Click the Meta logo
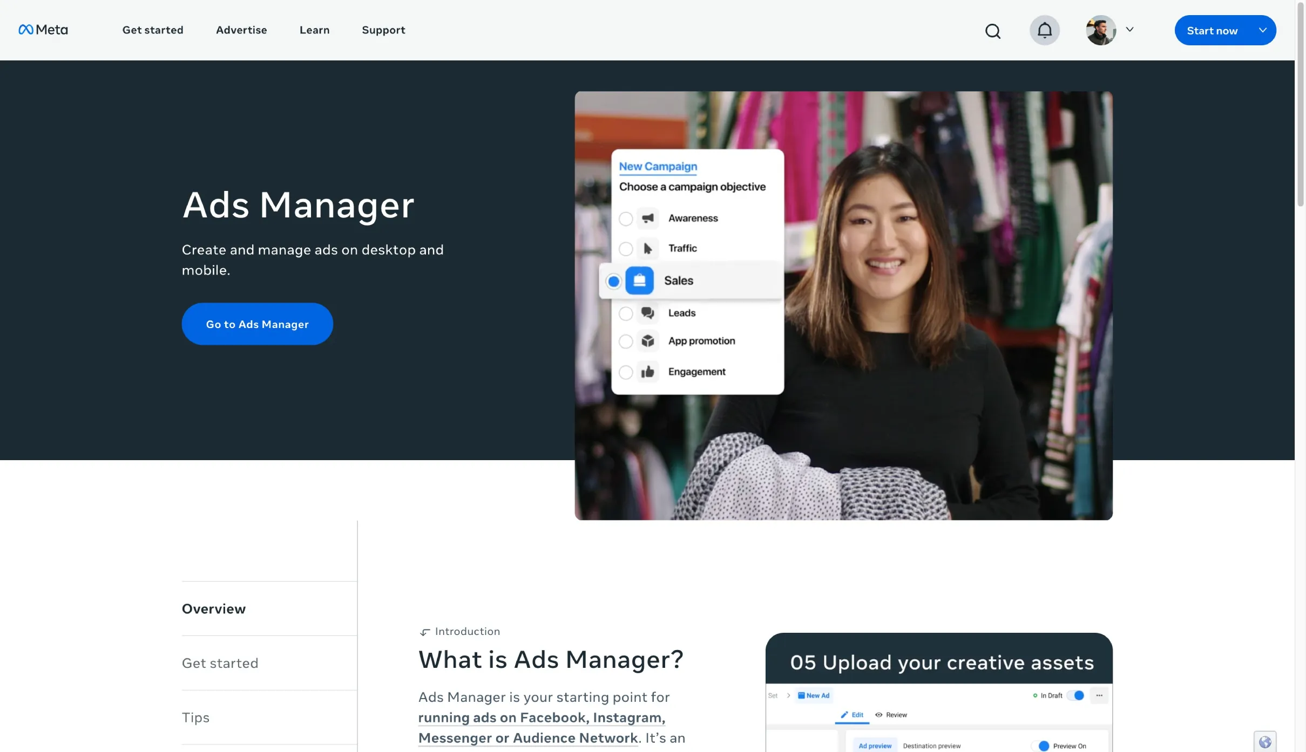1306x752 pixels. pyautogui.click(x=43, y=30)
